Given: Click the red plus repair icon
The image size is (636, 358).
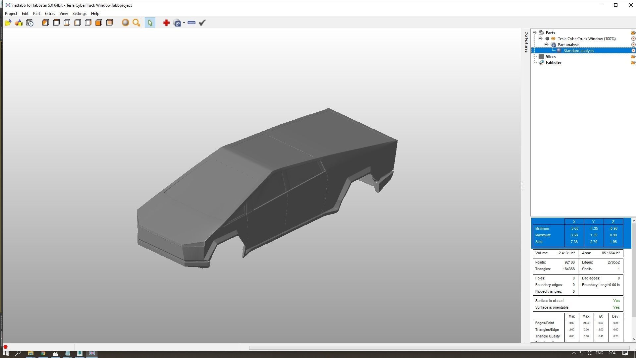Looking at the screenshot, I should point(166,23).
